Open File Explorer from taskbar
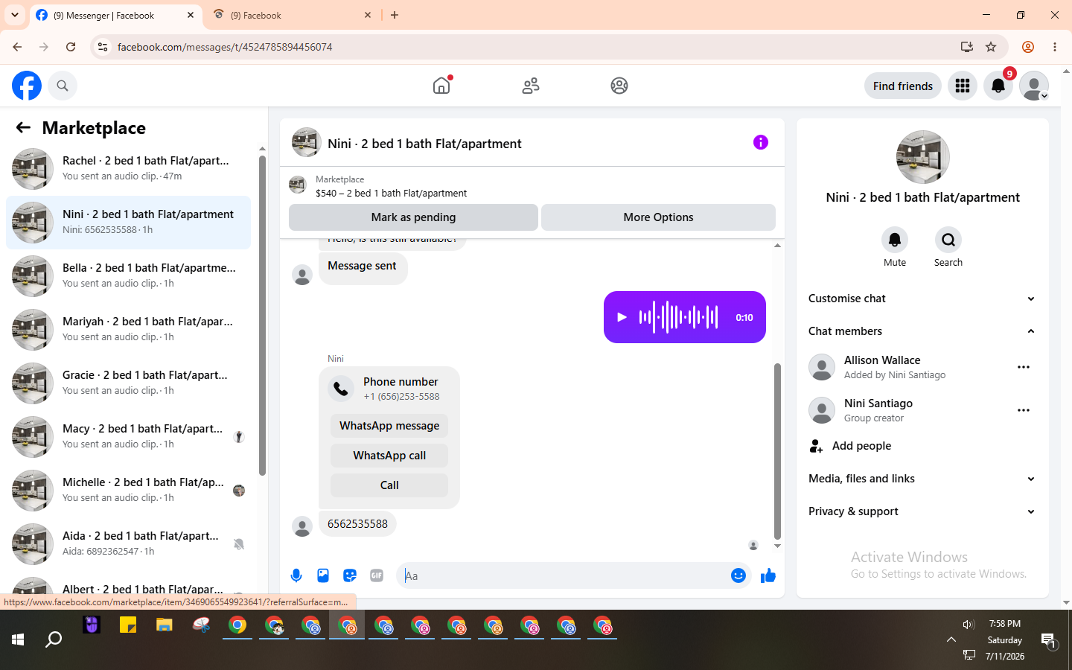The height and width of the screenshot is (670, 1072). [165, 625]
